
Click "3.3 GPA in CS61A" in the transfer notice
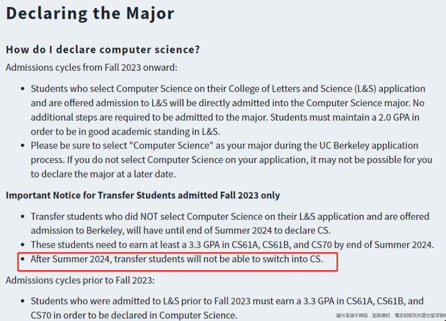click(x=223, y=245)
